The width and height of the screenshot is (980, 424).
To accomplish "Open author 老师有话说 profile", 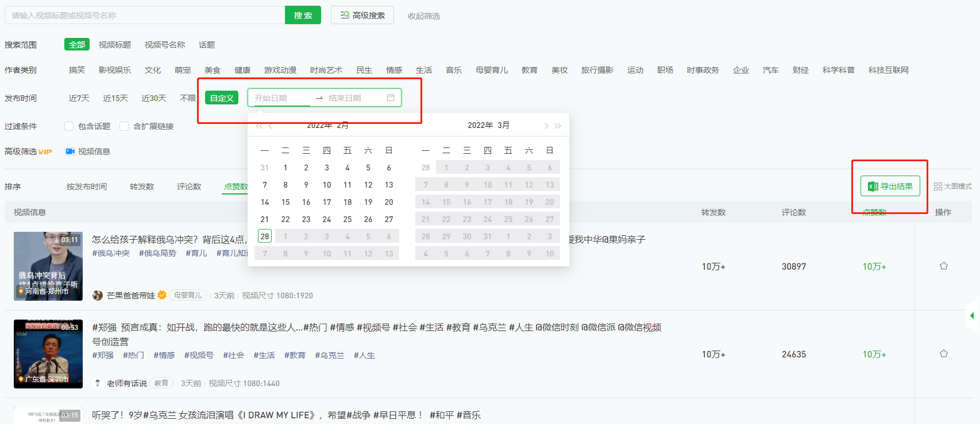I will [x=127, y=383].
